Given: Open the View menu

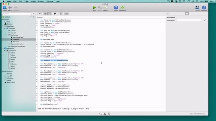Looking at the screenshot, I should [26, 1].
